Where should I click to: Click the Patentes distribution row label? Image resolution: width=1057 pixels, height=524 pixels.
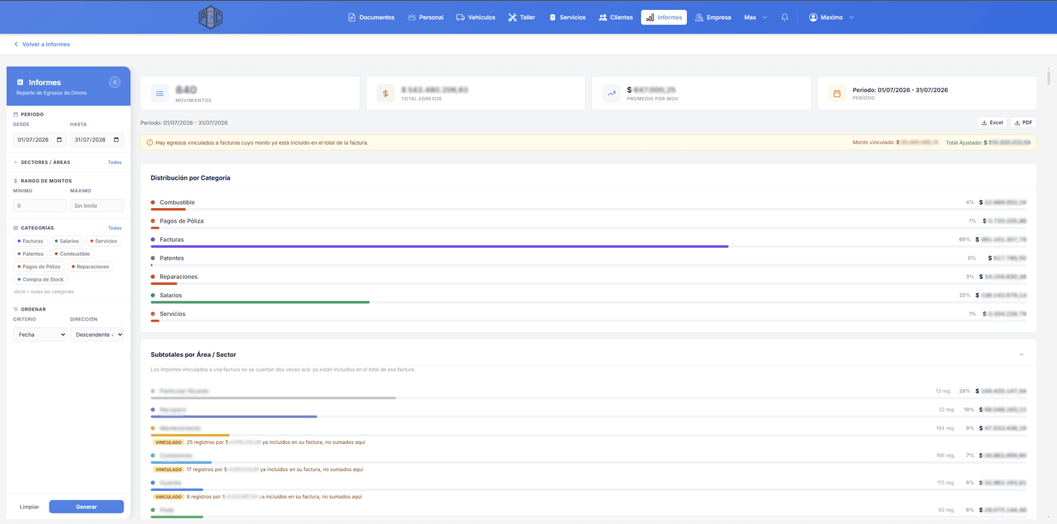tap(172, 258)
